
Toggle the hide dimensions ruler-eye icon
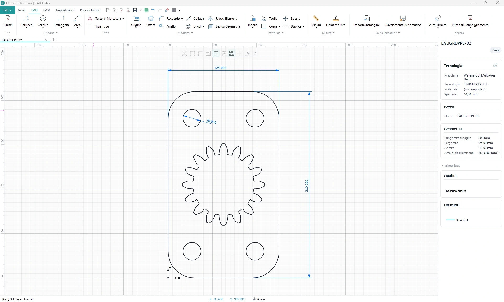click(x=232, y=53)
